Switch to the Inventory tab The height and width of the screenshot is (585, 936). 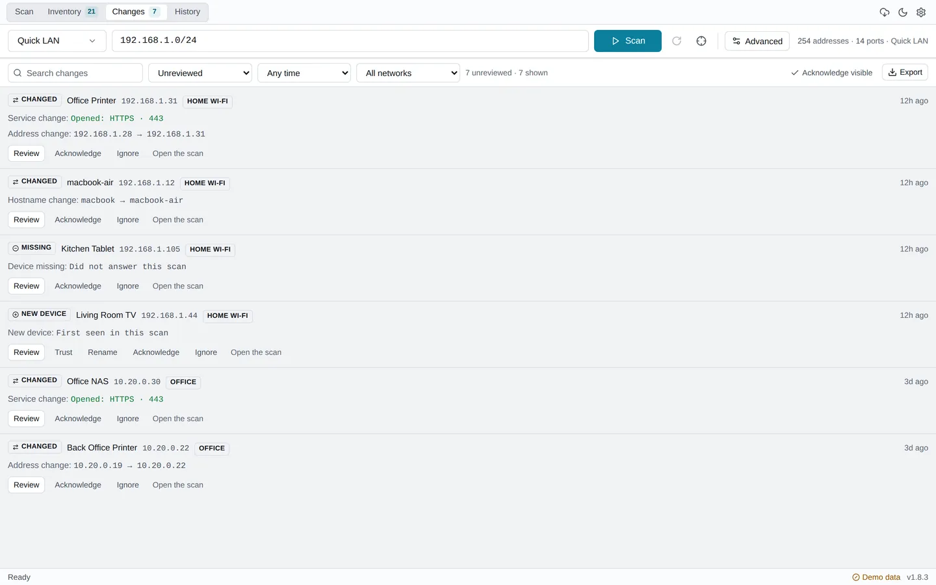click(73, 12)
